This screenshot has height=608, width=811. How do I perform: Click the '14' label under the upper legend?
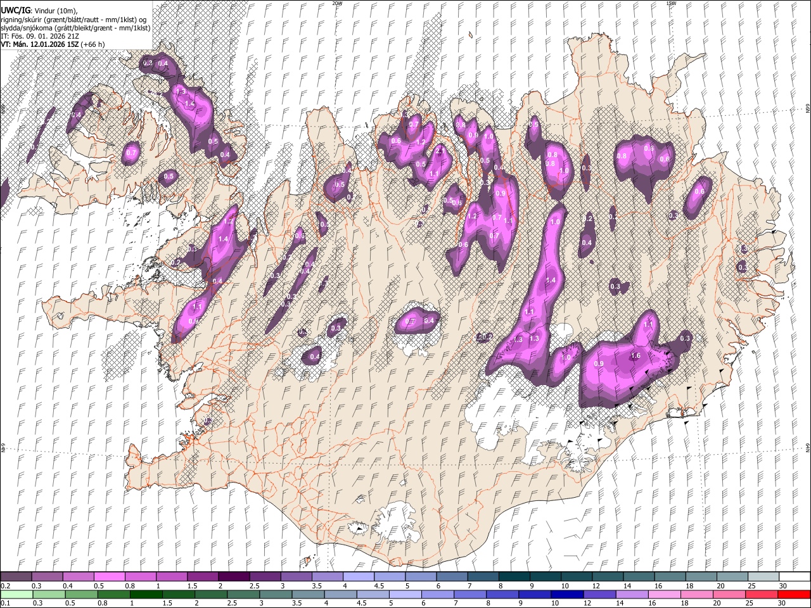pyautogui.click(x=627, y=586)
